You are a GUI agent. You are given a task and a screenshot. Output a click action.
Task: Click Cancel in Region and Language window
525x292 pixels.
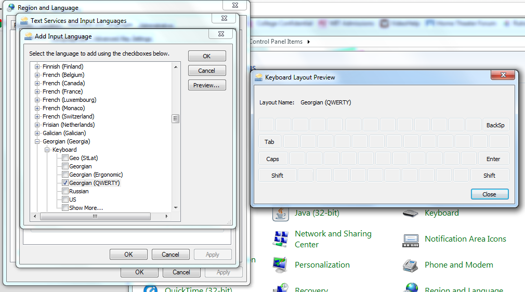pos(181,272)
